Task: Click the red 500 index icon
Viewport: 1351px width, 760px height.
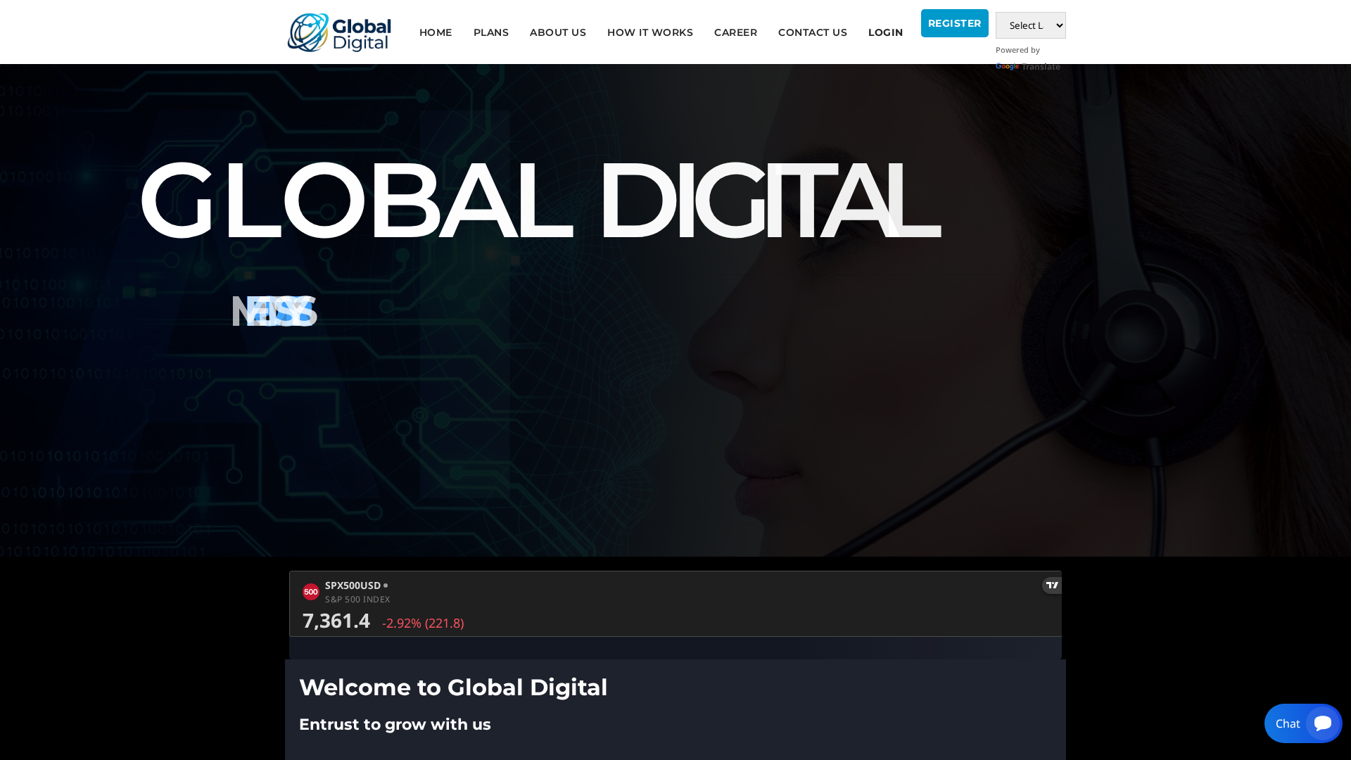Action: 311,592
